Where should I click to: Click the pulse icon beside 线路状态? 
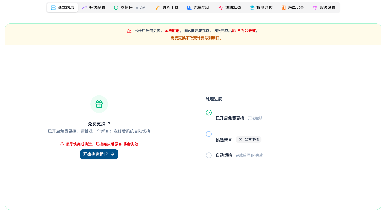click(221, 8)
